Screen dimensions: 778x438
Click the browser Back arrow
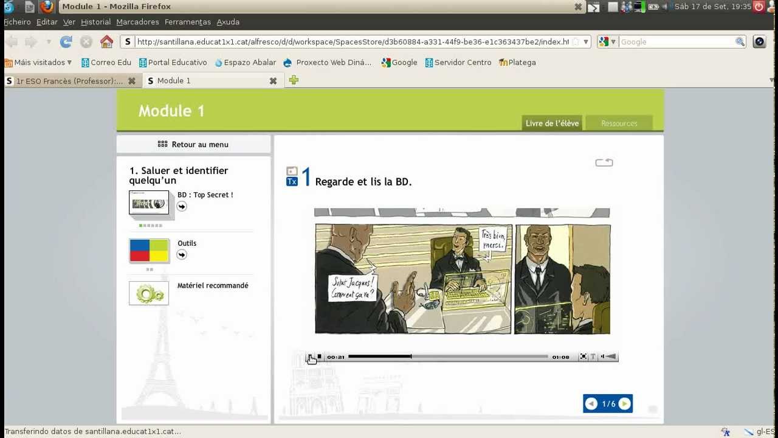pos(12,42)
